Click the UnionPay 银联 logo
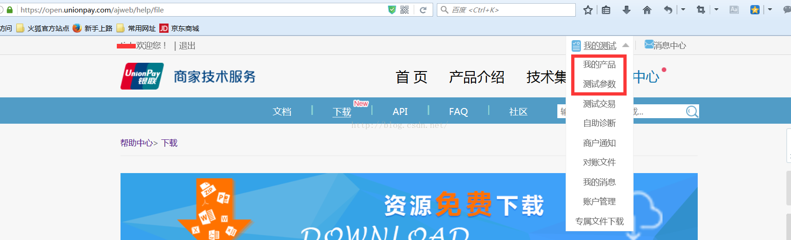 143,76
